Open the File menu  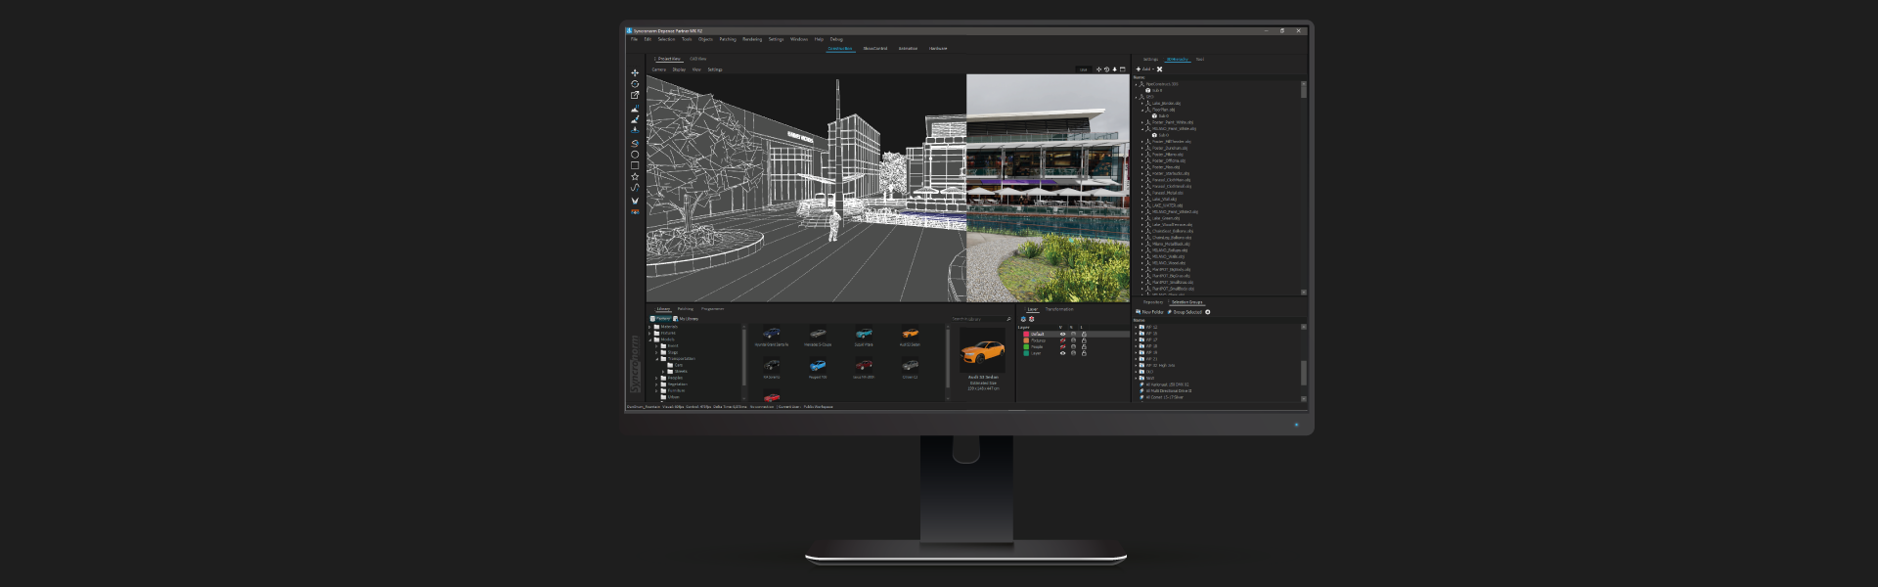(x=634, y=39)
